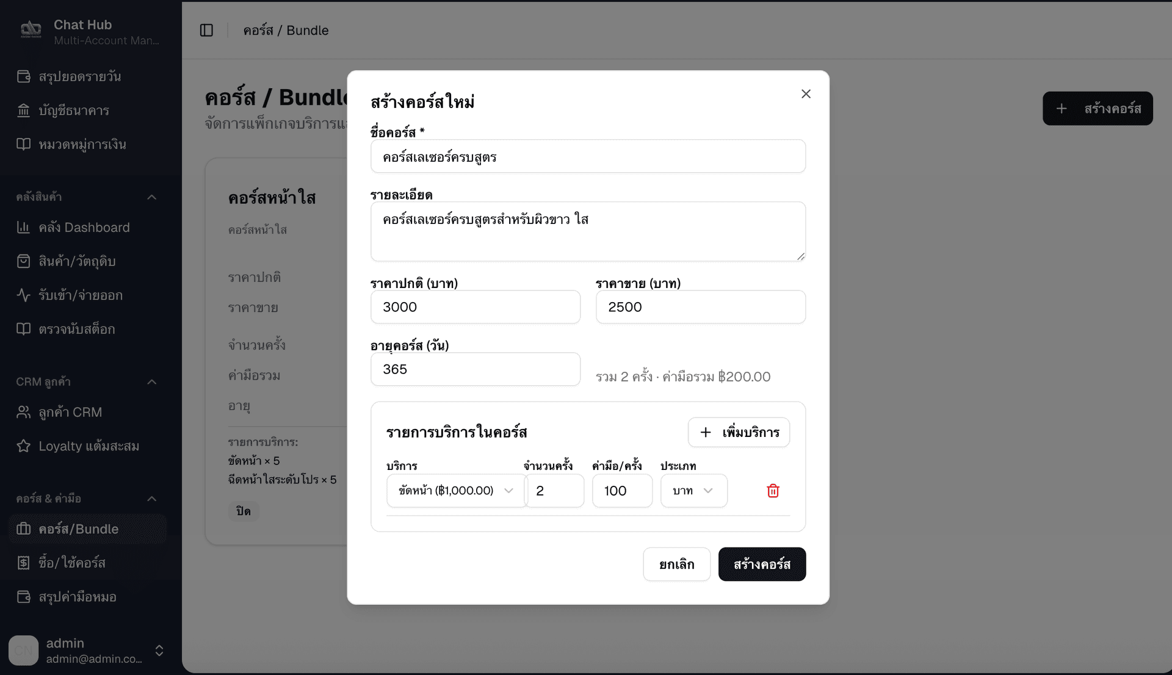Click สร้างคอร์ส to create the course

(761, 564)
